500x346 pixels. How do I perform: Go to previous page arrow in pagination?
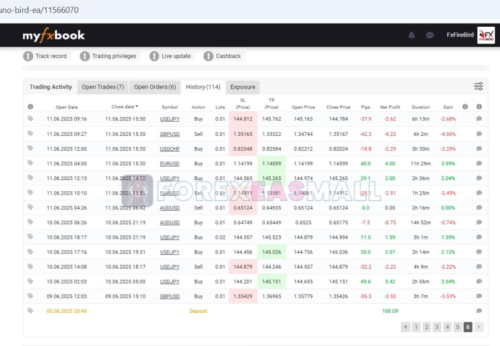(x=406, y=327)
